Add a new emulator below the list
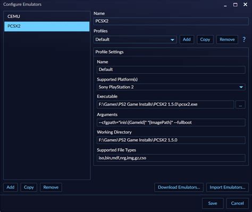The image size is (252, 212). click(x=11, y=187)
